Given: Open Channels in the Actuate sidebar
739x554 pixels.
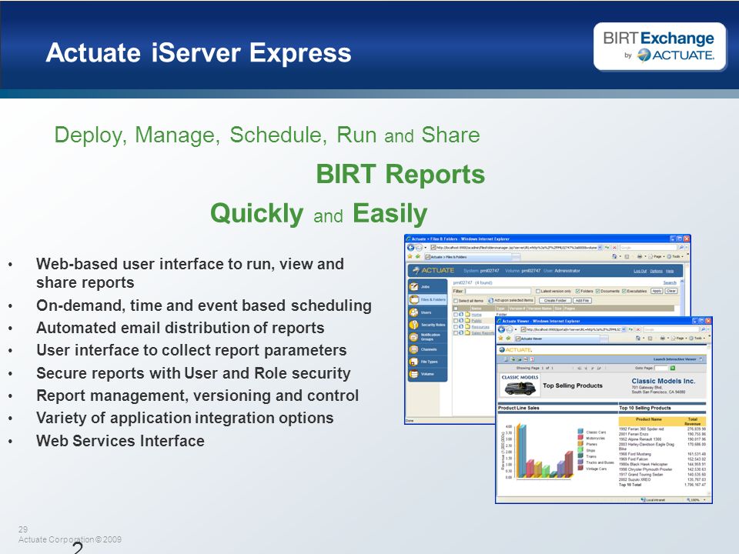Looking at the screenshot, I should point(427,349).
